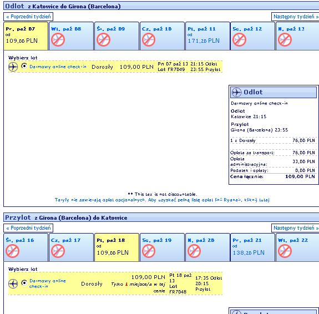Select Pn. paź 07 departure date tab
This screenshot has width=319, height=314.
[26, 36]
